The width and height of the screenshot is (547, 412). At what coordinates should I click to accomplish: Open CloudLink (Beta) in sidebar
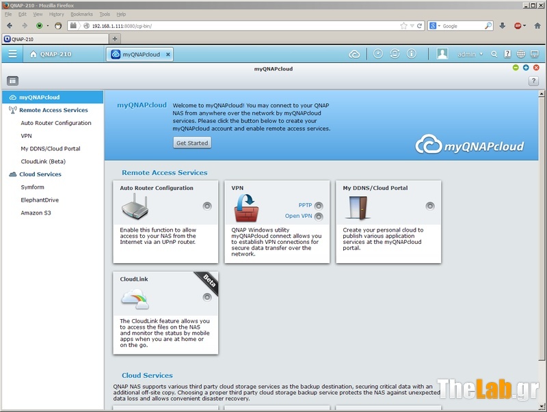pos(43,162)
